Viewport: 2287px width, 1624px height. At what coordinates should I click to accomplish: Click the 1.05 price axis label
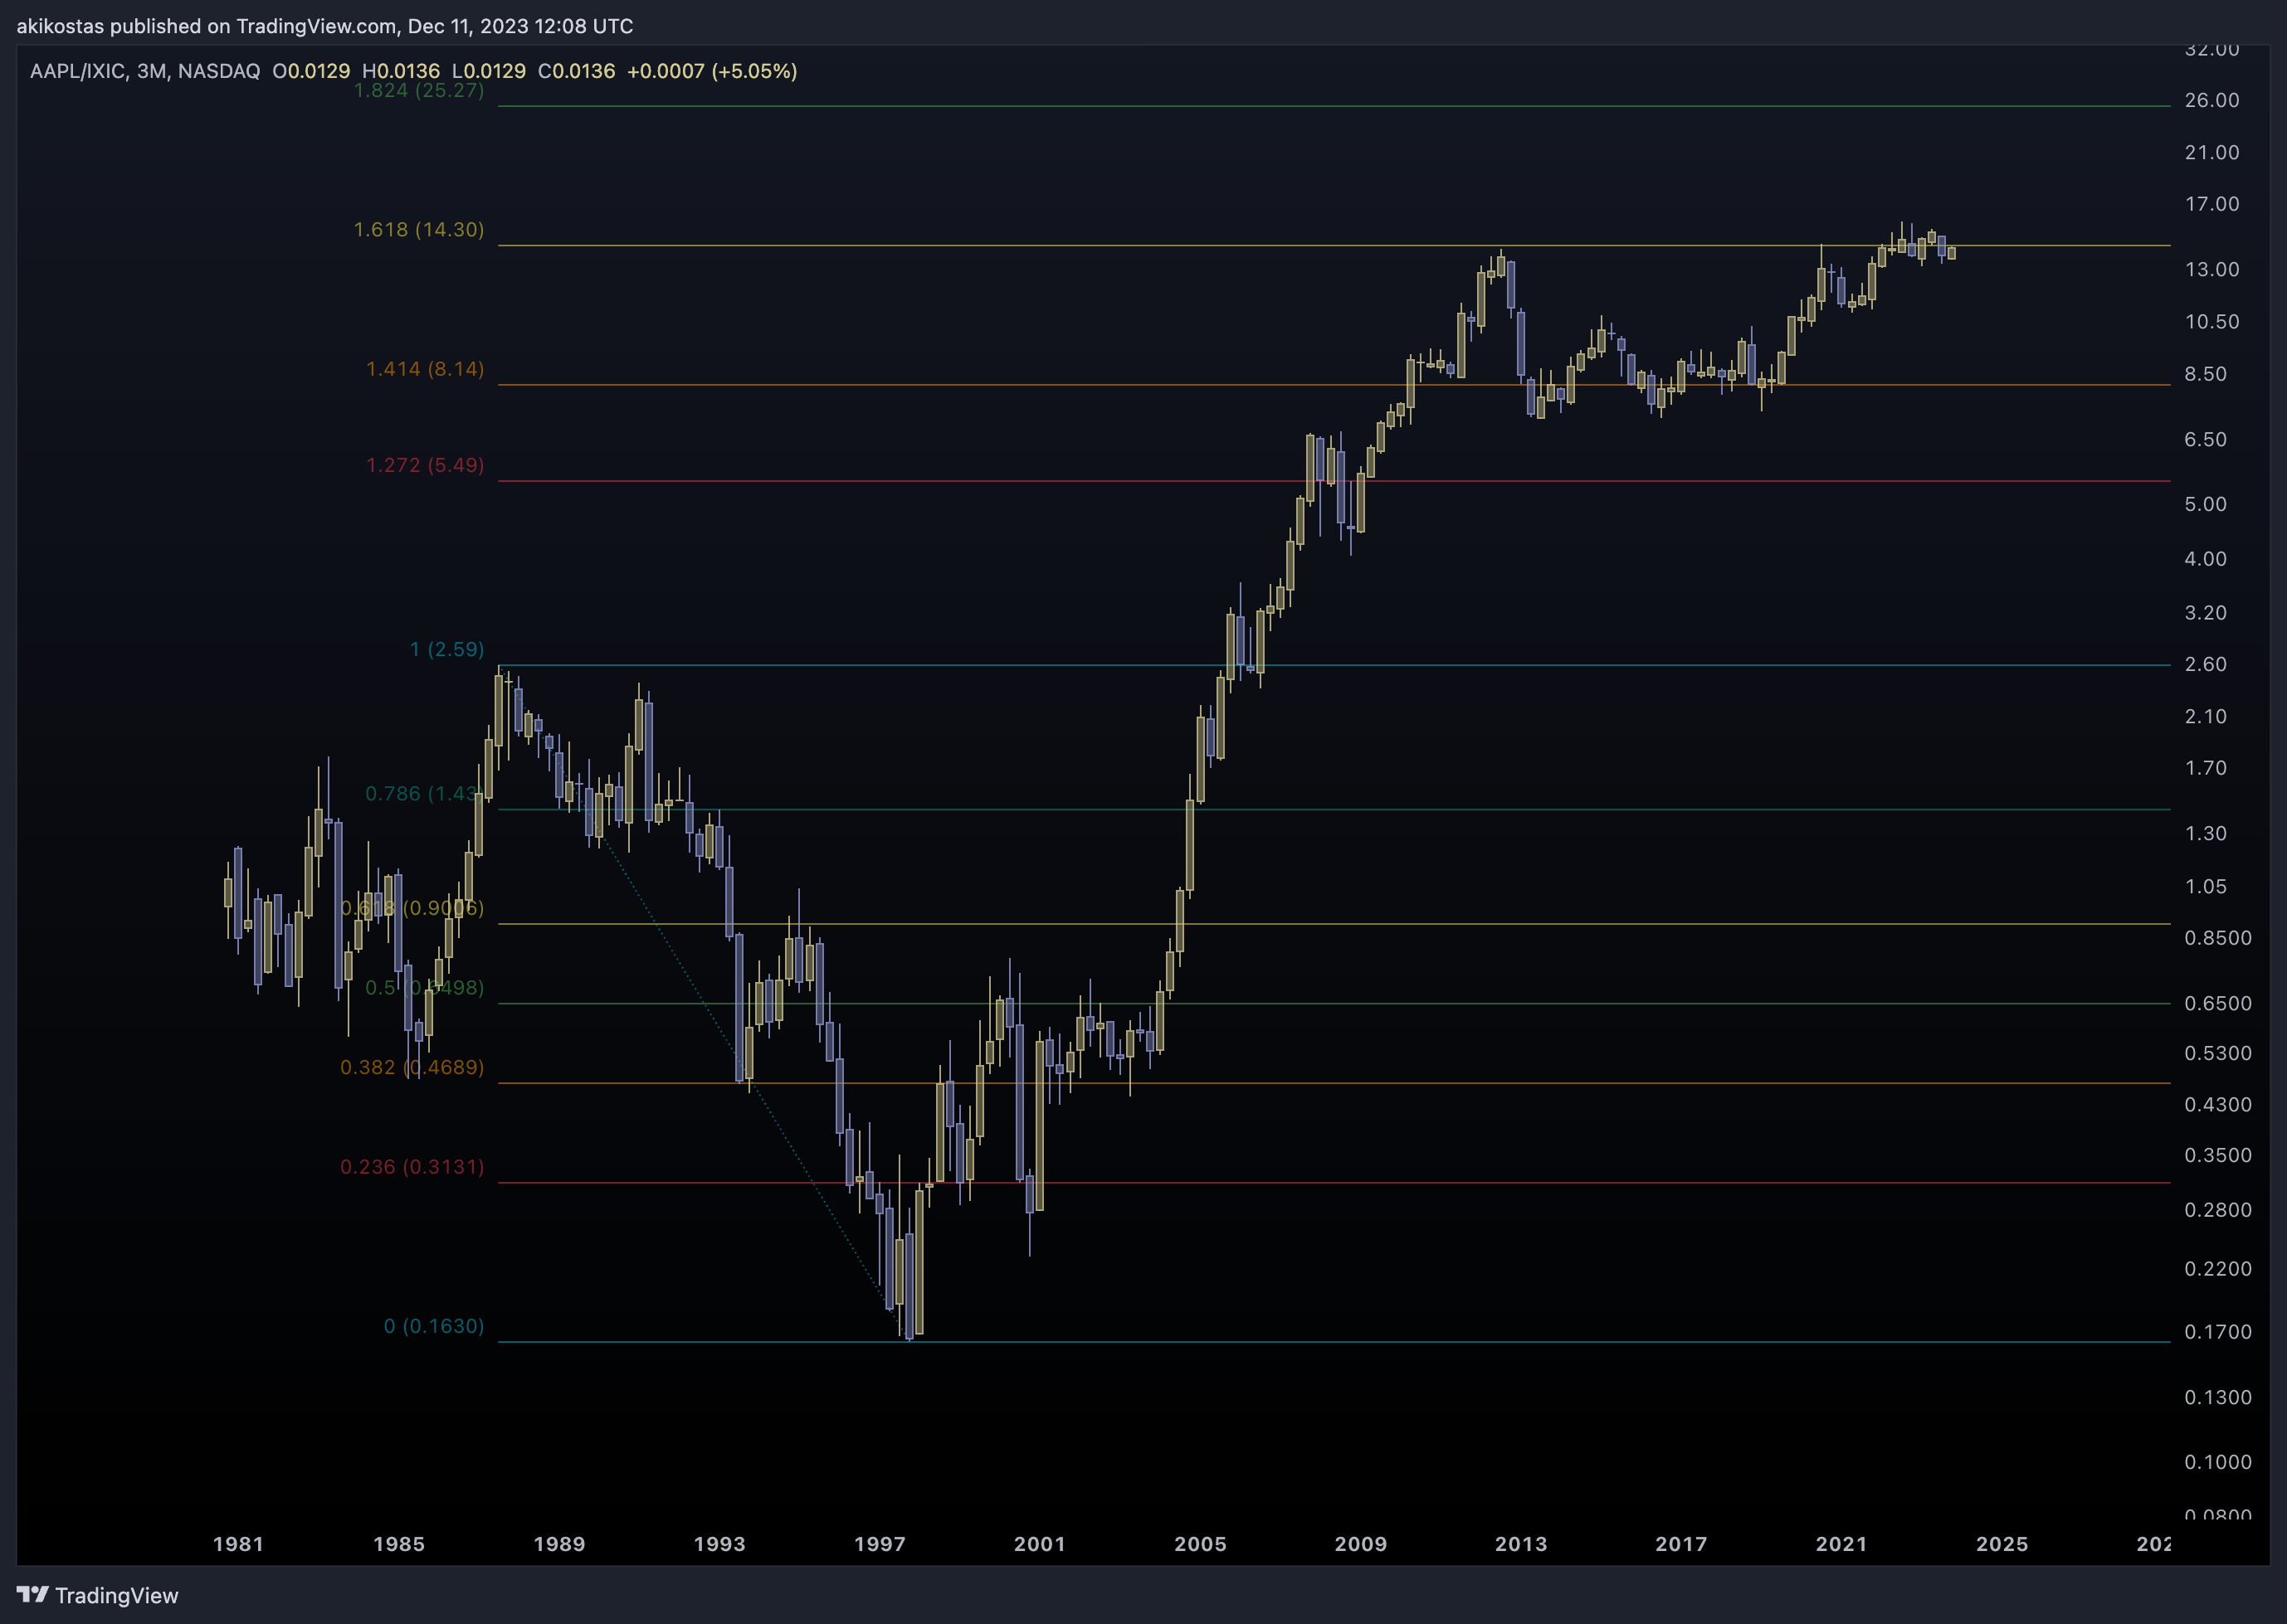(2206, 886)
